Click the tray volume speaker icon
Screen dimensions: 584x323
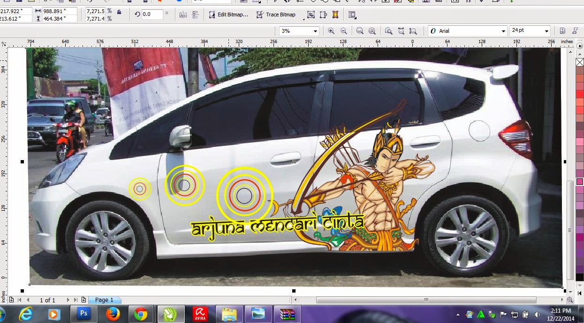point(537,314)
